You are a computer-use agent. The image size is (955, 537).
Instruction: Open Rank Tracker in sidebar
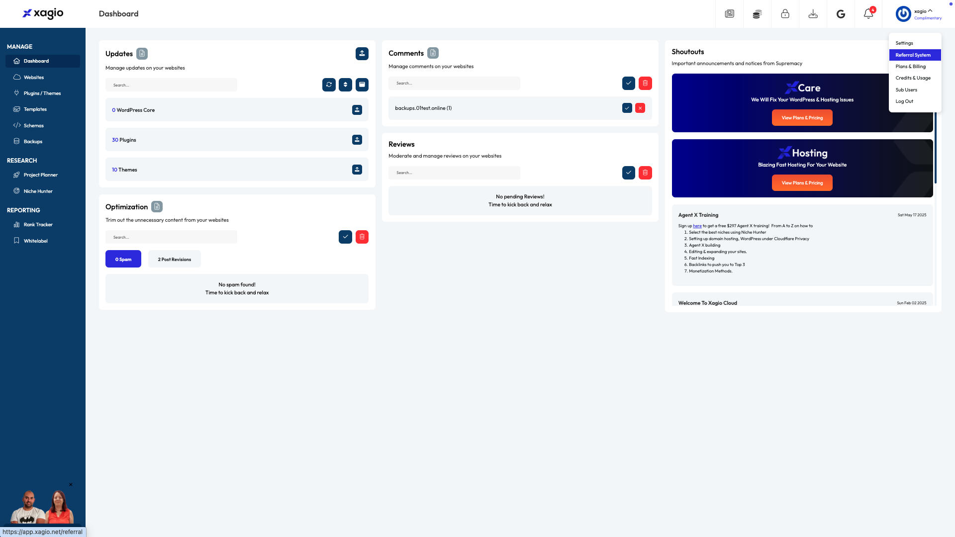[x=43, y=225]
